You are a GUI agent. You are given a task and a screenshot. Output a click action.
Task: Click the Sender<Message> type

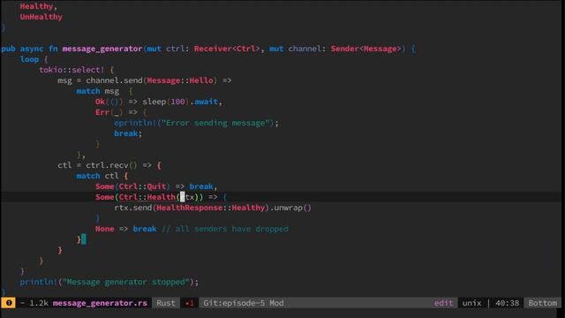[x=365, y=49]
